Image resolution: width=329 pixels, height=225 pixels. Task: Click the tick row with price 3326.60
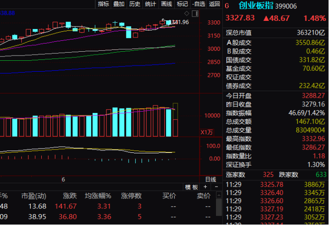275,201
